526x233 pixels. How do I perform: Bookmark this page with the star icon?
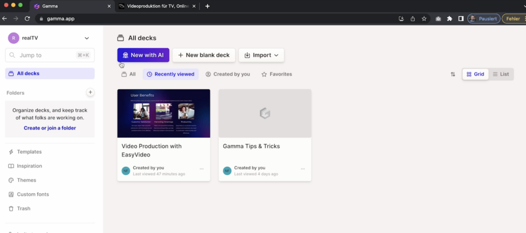pyautogui.click(x=424, y=19)
